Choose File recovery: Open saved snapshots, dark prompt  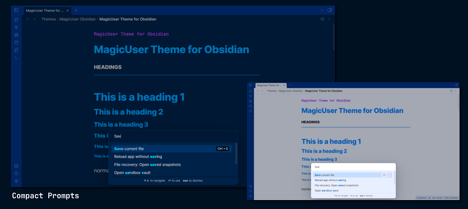(172, 165)
